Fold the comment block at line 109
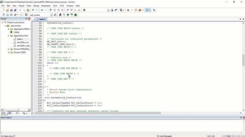Image resolution: width=245 pixels, height=137 pixels. 43,87
